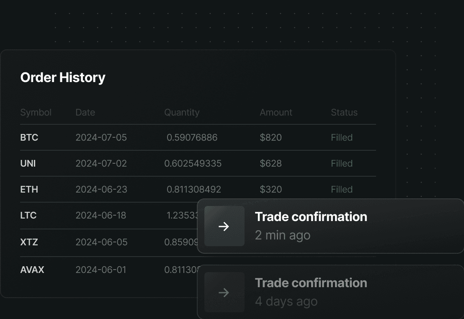The width and height of the screenshot is (464, 319).
Task: Select the $820 amount on the BTC order
Action: [271, 137]
